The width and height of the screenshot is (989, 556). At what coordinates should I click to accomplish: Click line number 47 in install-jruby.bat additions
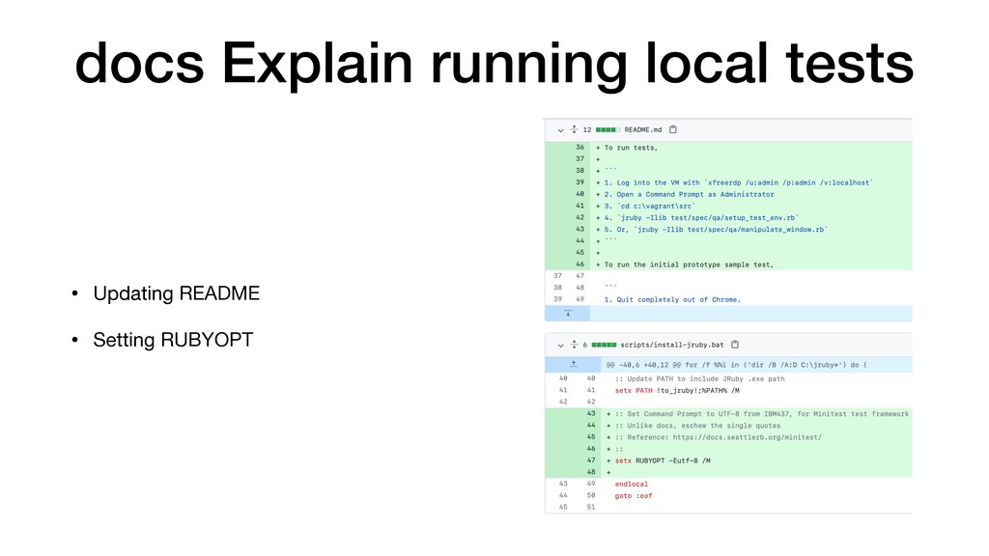pos(591,460)
